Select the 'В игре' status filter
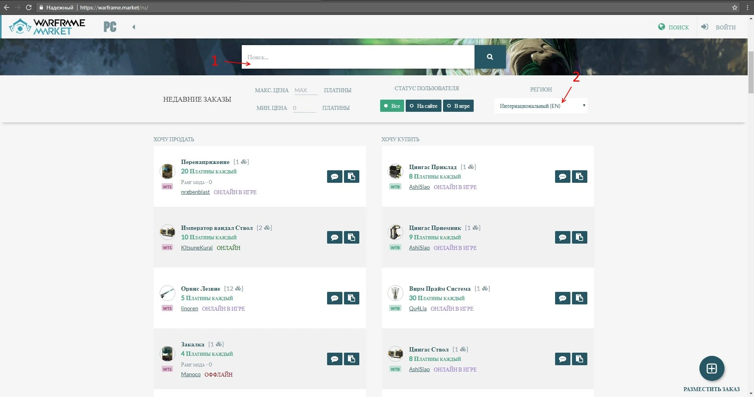Viewport: 754px width, 397px height. pos(458,106)
